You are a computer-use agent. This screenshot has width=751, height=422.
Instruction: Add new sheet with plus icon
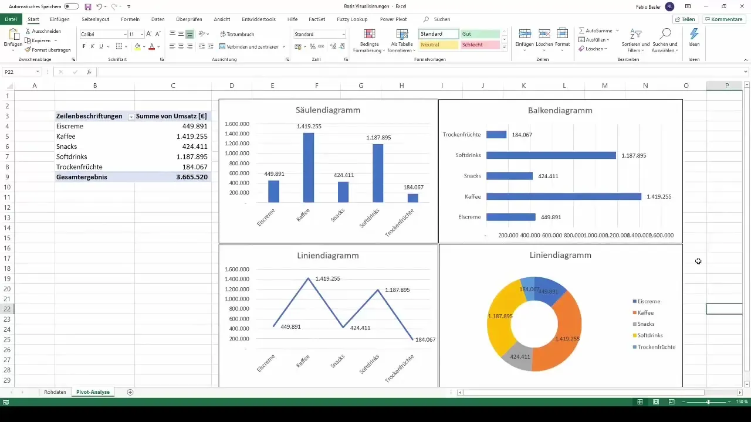(130, 392)
